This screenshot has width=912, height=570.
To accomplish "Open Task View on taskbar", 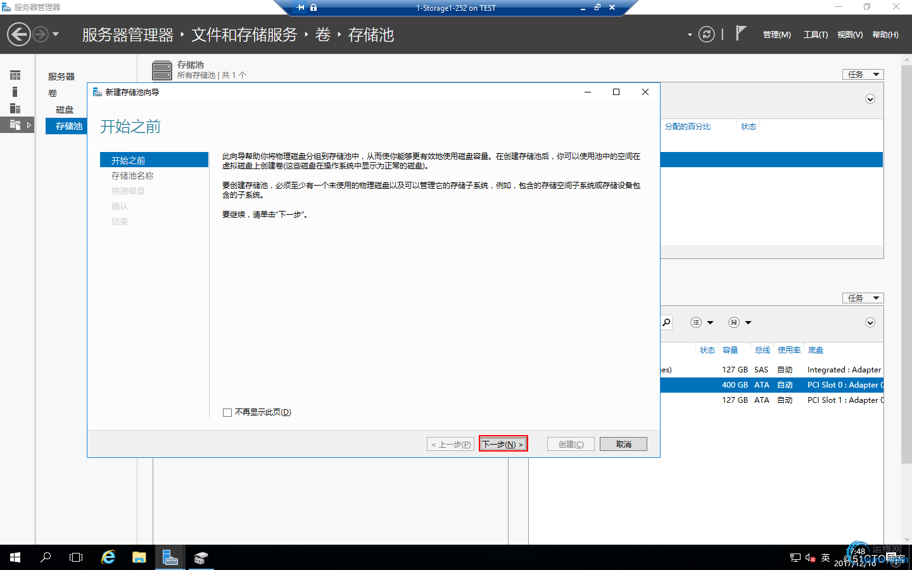I will 76,557.
